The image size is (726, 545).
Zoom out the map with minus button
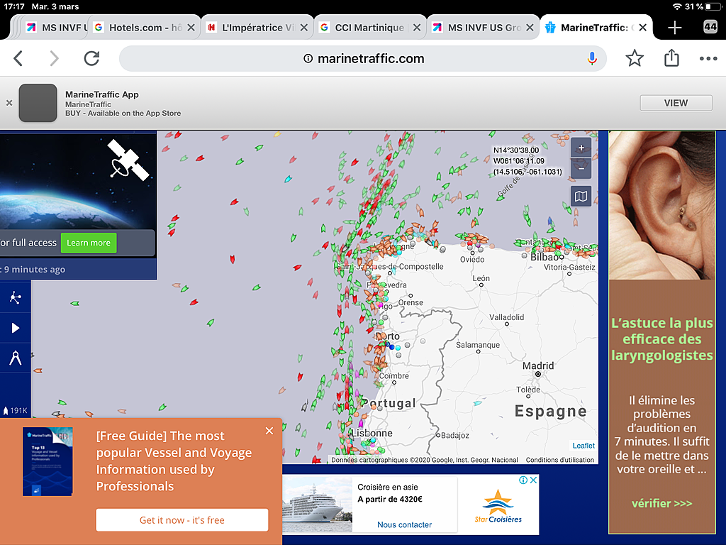click(581, 169)
